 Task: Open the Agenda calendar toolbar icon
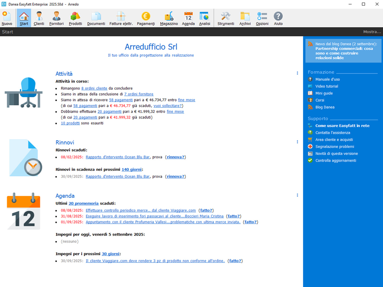[188, 18]
